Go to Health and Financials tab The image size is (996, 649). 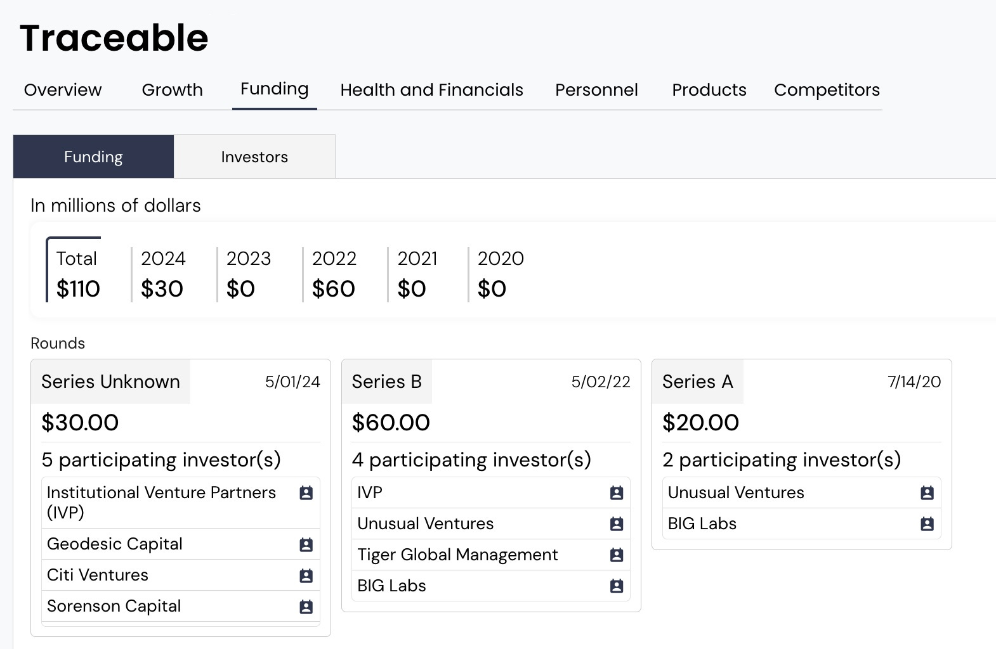click(x=431, y=90)
